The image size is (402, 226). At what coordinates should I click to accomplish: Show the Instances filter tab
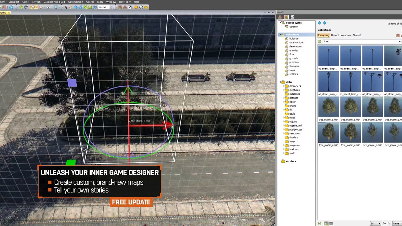[x=346, y=35]
